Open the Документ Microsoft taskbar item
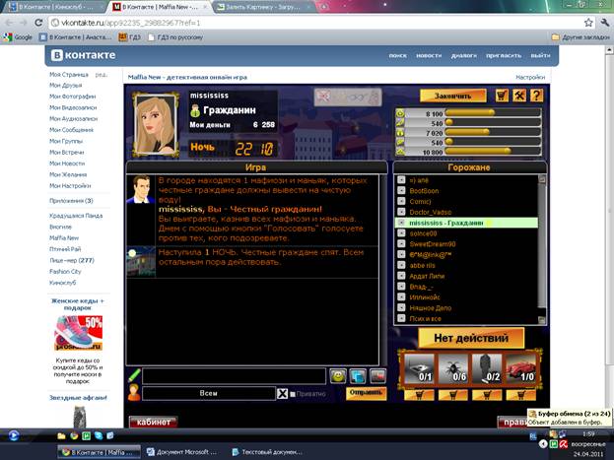Viewport: 614px width, 460px height. [x=182, y=452]
